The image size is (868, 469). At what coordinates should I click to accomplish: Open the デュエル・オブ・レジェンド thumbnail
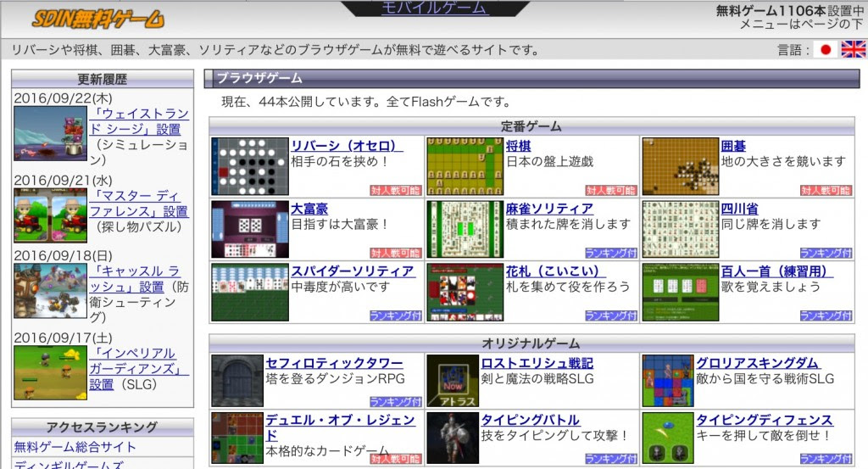pos(237,438)
